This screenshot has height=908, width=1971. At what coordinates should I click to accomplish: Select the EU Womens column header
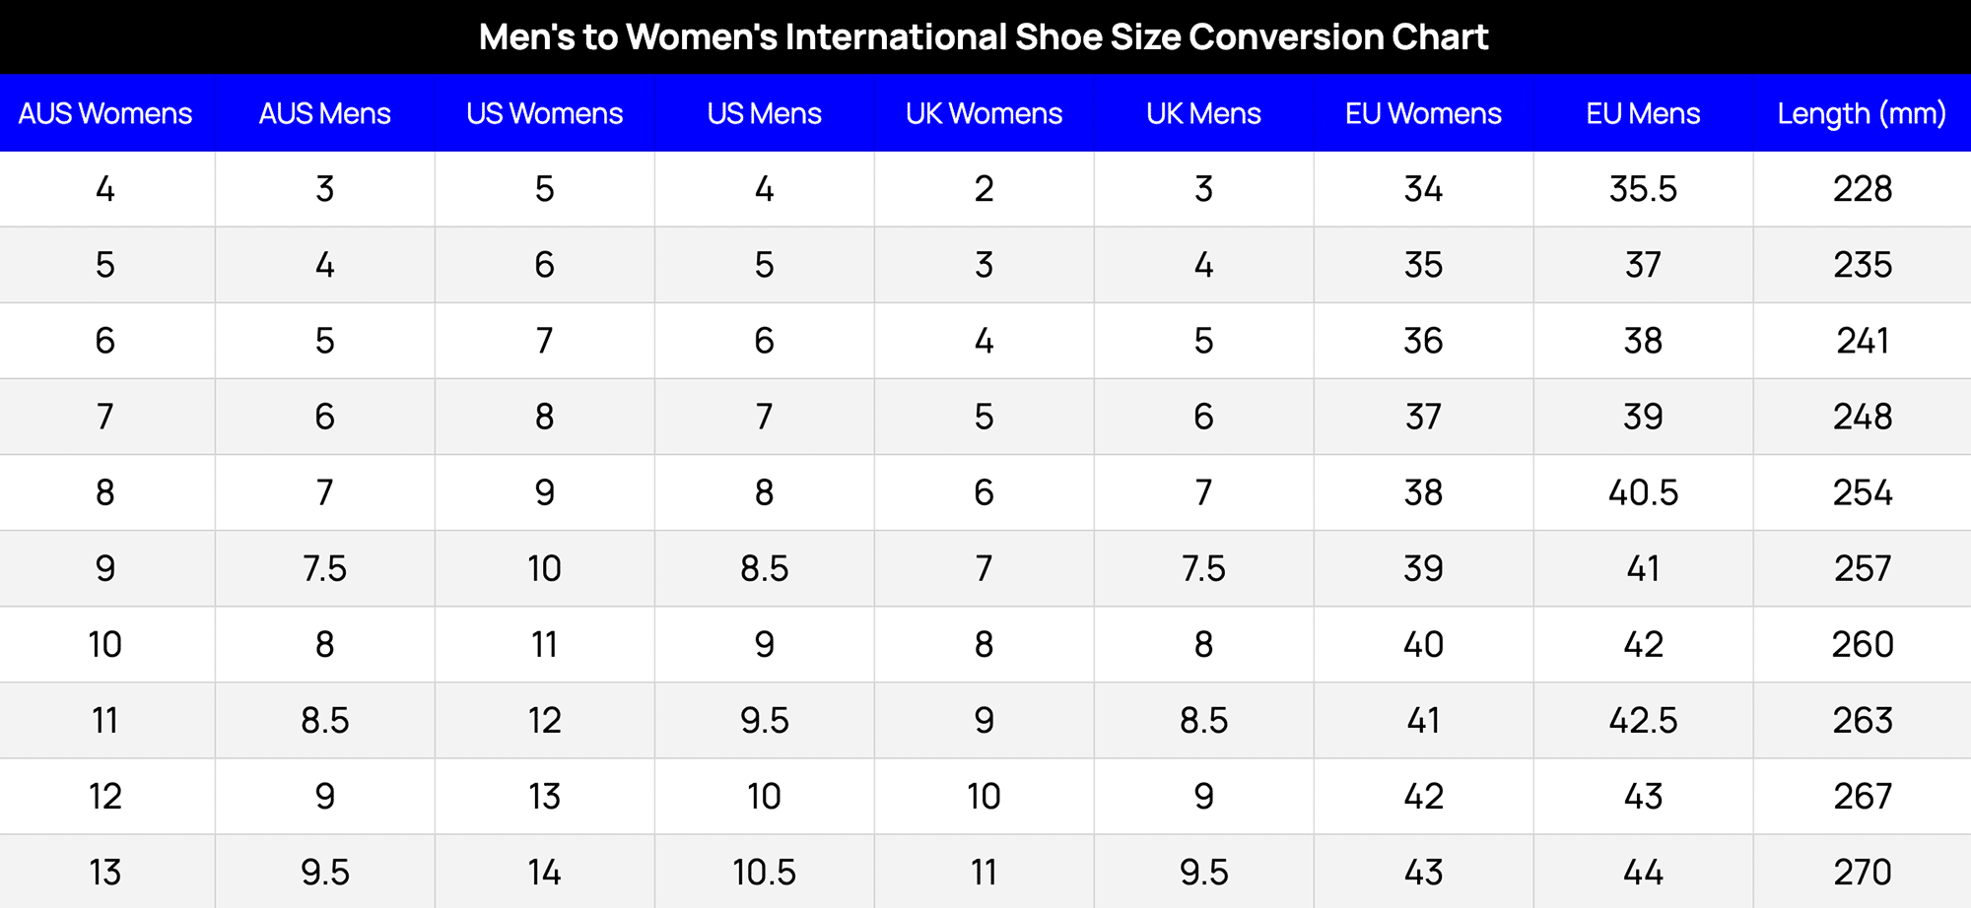tap(1423, 113)
